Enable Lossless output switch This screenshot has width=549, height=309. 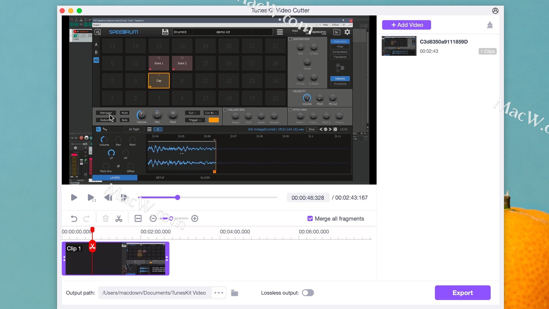click(x=308, y=293)
